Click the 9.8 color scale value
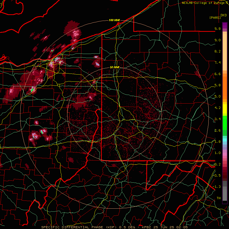Screen dimensions: 229x229 pos(218,28)
